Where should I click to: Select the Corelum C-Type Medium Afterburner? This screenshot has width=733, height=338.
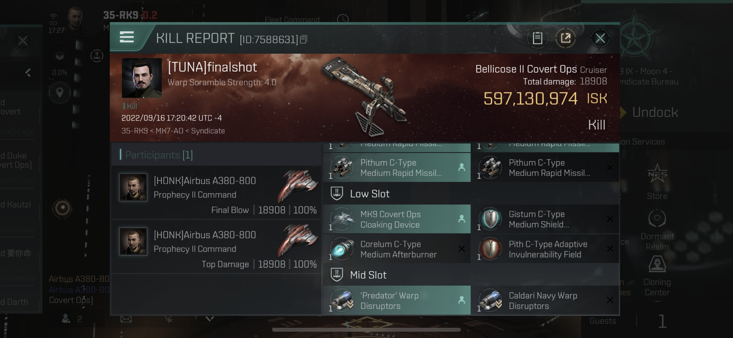(397, 249)
